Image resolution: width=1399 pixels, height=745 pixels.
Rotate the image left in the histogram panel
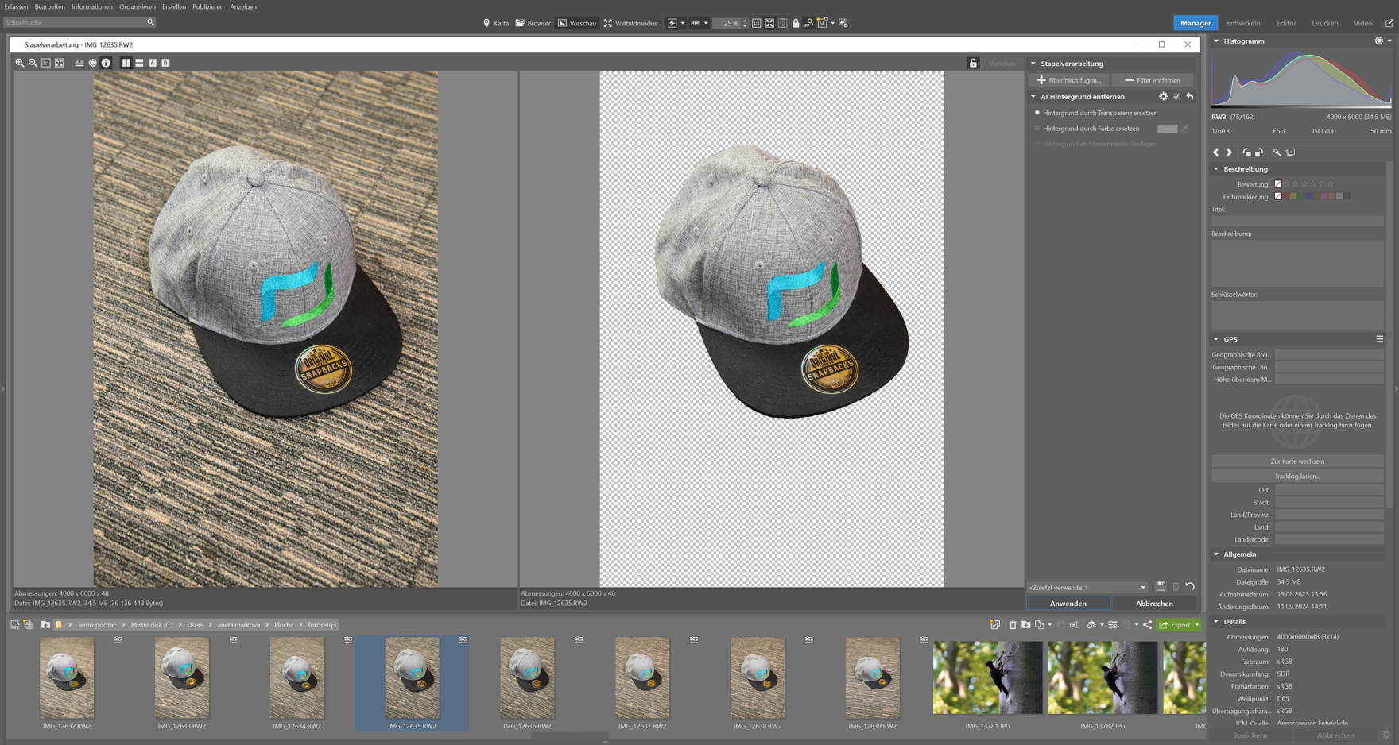[x=1246, y=152]
